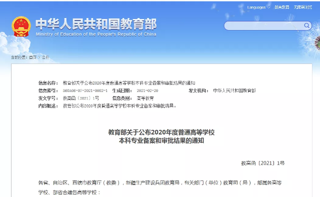Click the 信息类别 value 高等教育

pos(145,98)
